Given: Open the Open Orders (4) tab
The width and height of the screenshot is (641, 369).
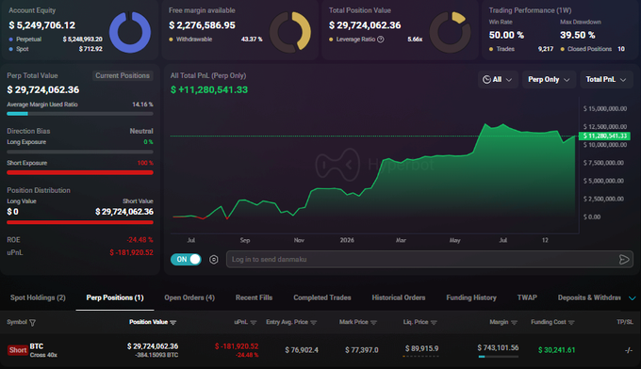Looking at the screenshot, I should (x=189, y=297).
